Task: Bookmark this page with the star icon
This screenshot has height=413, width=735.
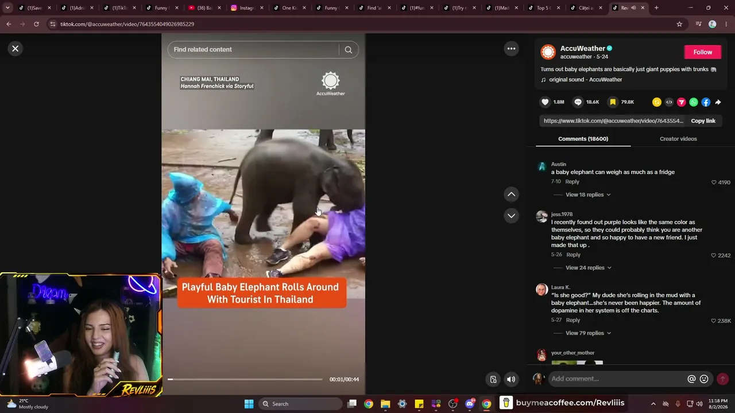Action: click(679, 24)
